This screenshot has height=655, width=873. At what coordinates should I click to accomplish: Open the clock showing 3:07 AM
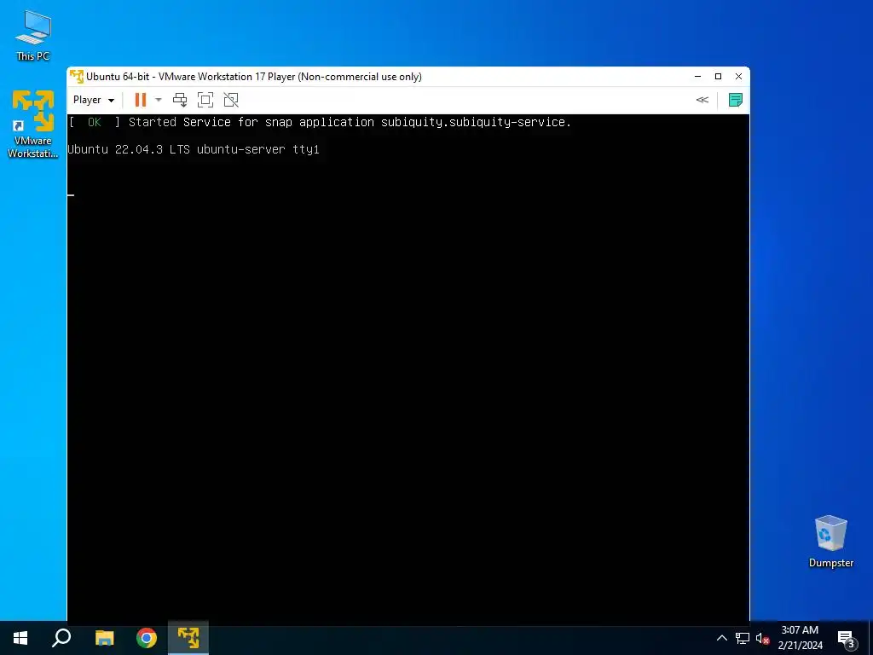point(800,638)
